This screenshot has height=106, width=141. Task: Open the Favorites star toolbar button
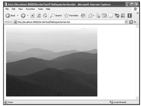pos(71,15)
